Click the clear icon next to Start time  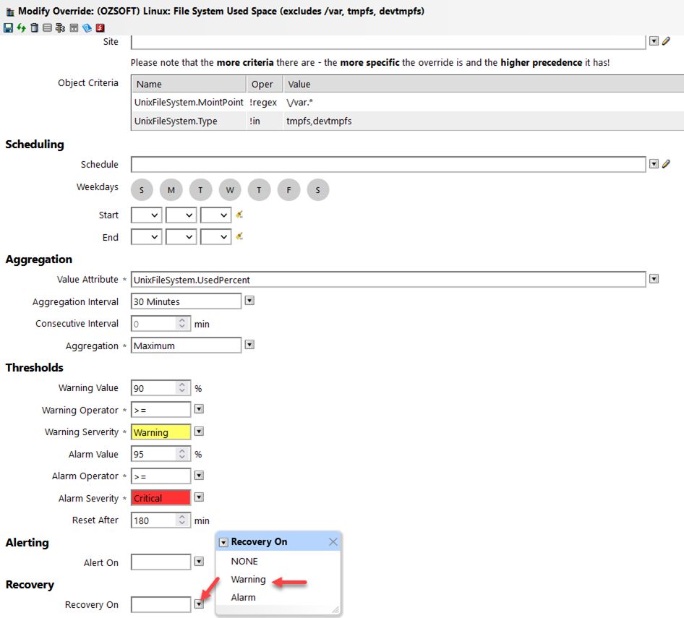coord(239,215)
